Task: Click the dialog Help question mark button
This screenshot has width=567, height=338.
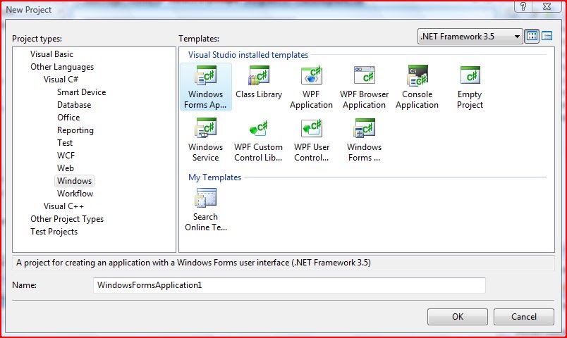Action: [523, 6]
